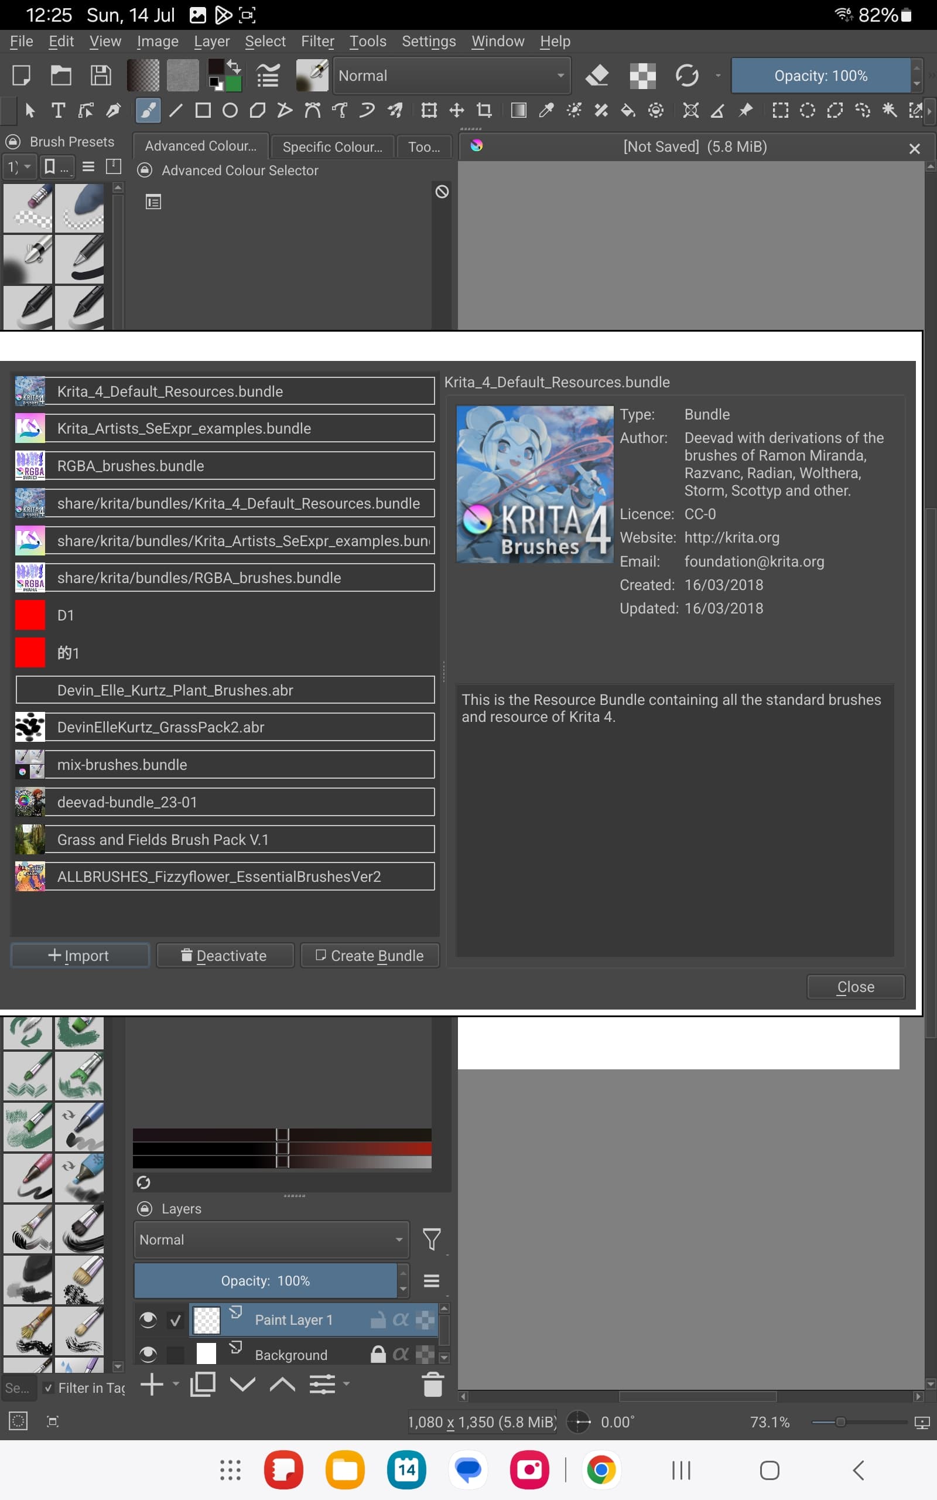This screenshot has width=937, height=1500.
Task: Select the Ellipse tool
Action: 230,110
